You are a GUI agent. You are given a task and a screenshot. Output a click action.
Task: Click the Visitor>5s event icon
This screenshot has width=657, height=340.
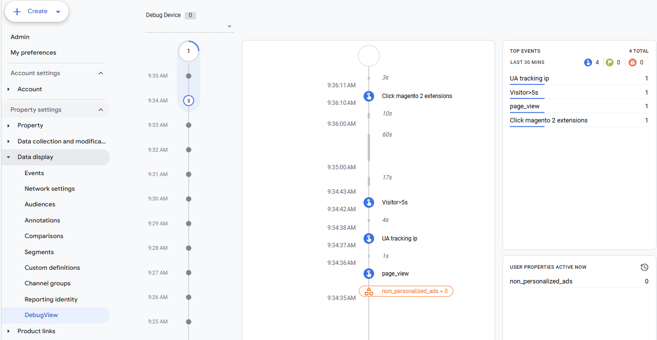(369, 202)
